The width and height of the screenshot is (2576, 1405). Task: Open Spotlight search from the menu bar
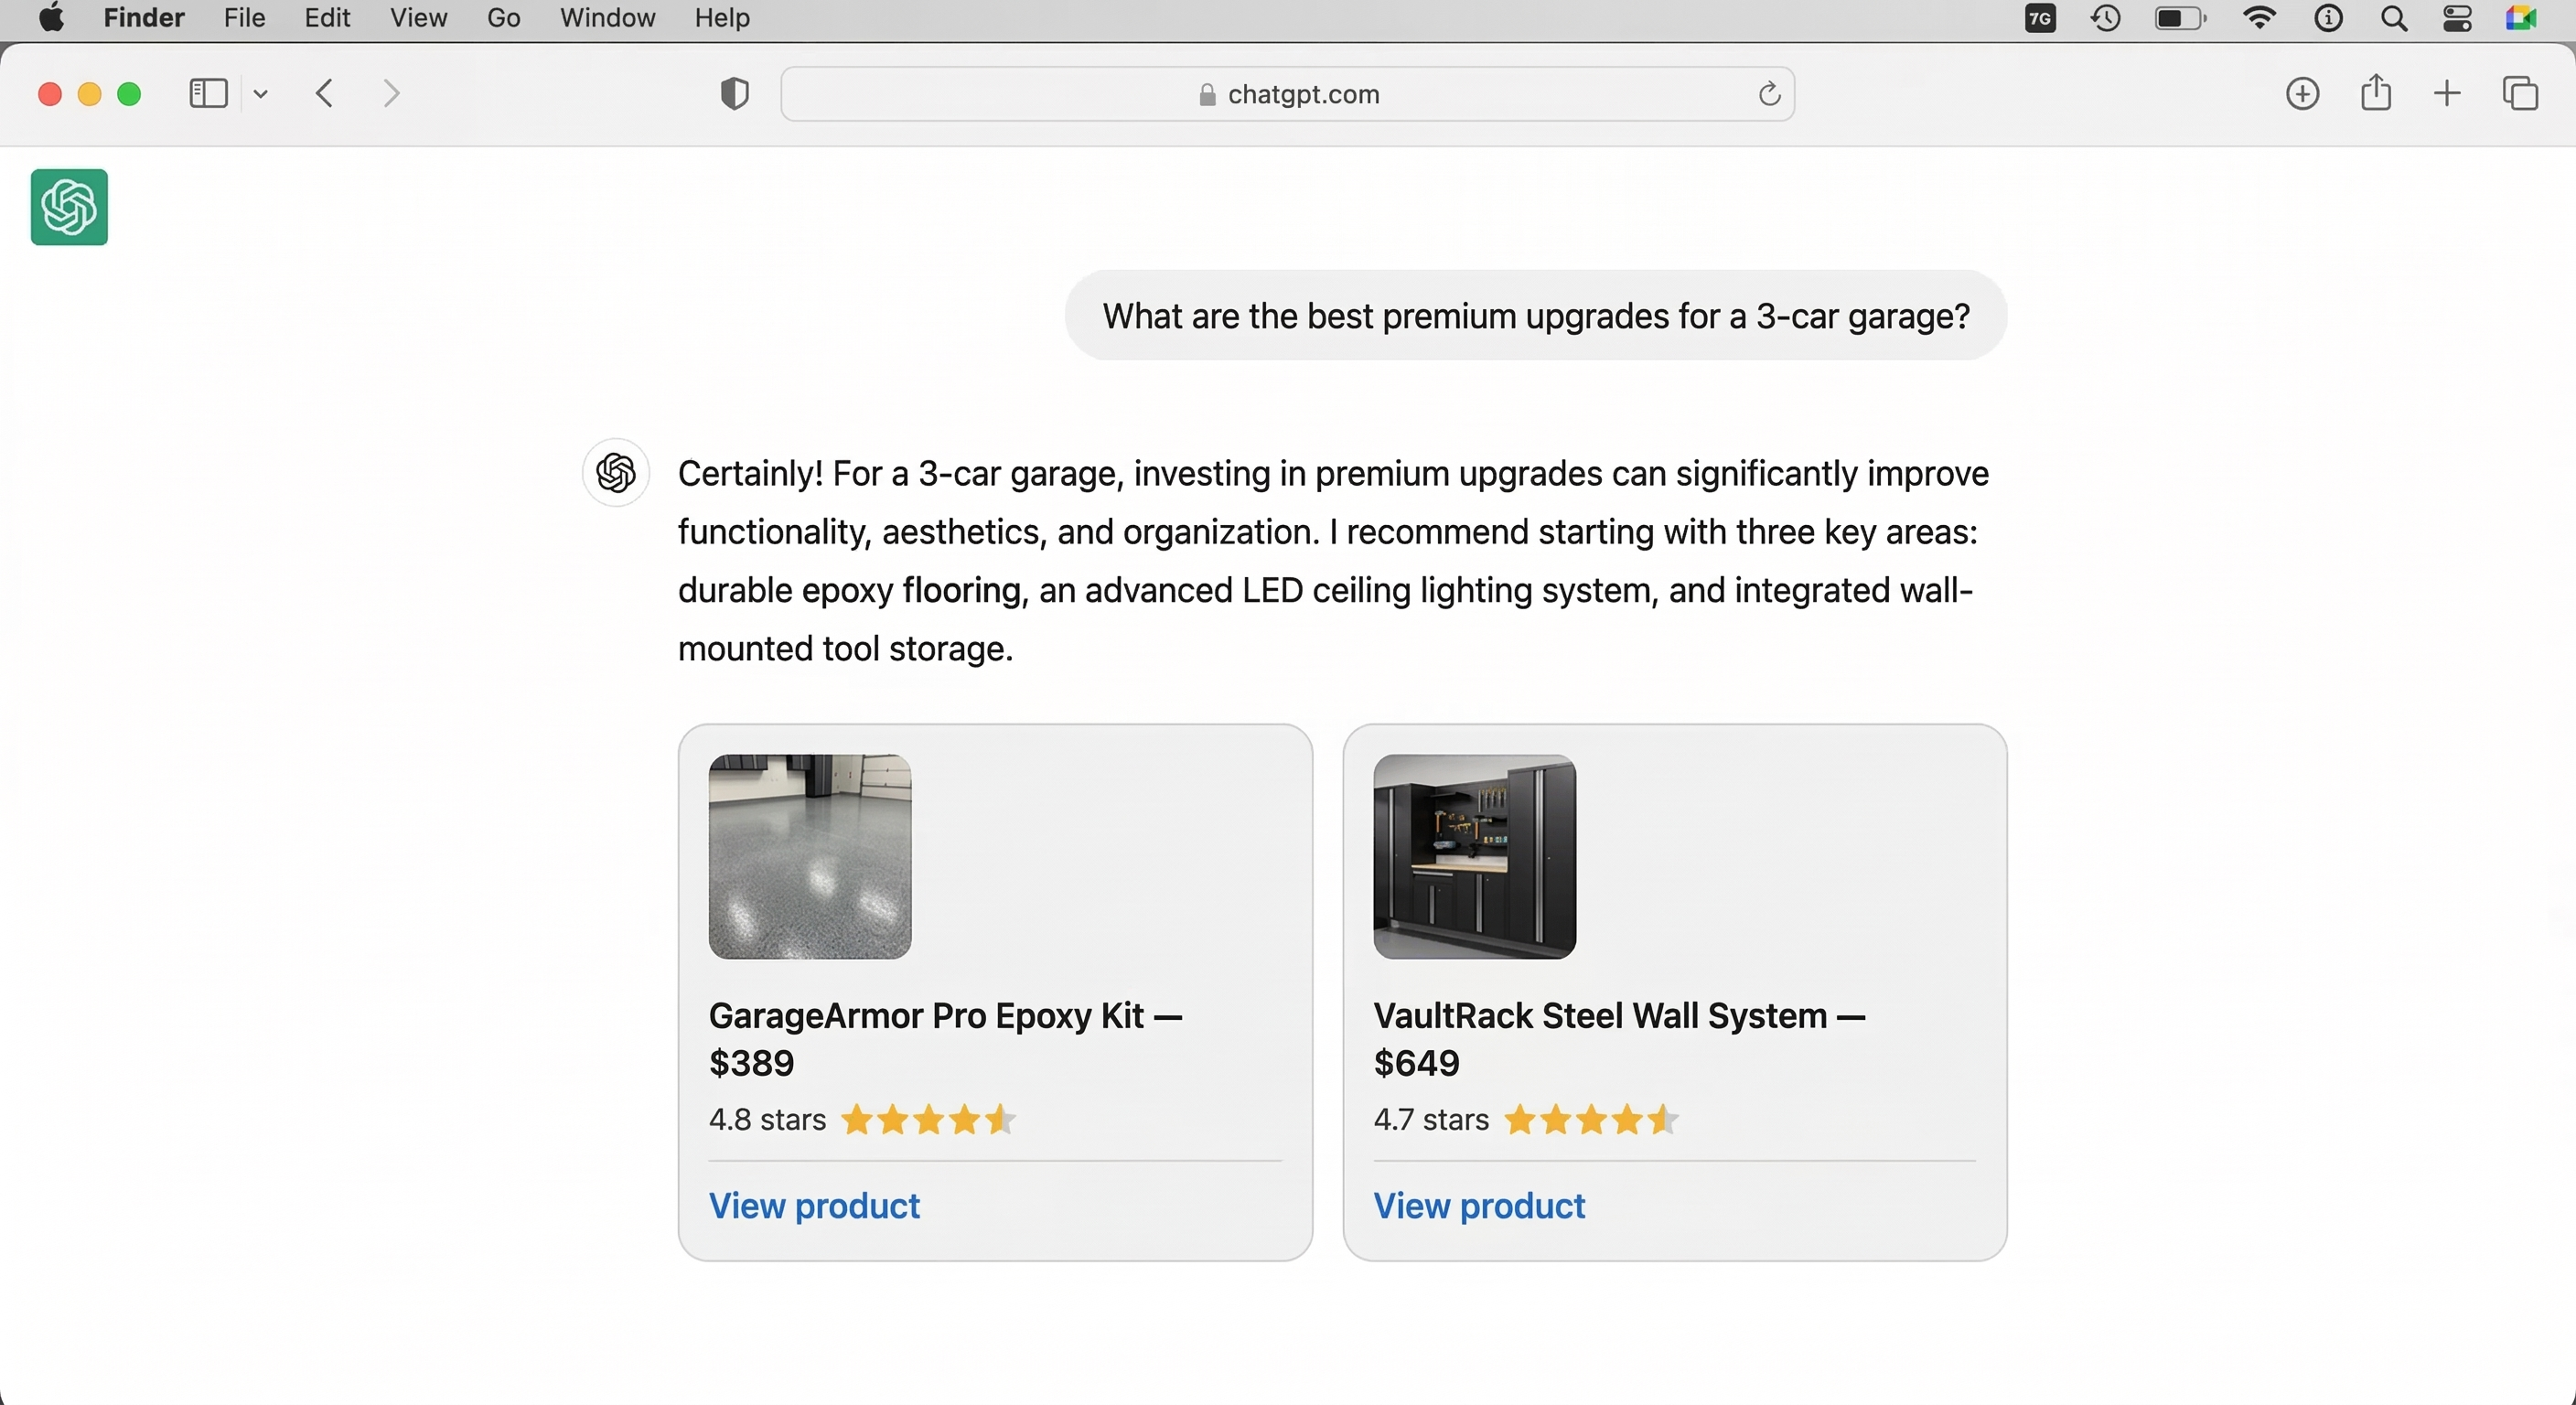[x=2395, y=18]
